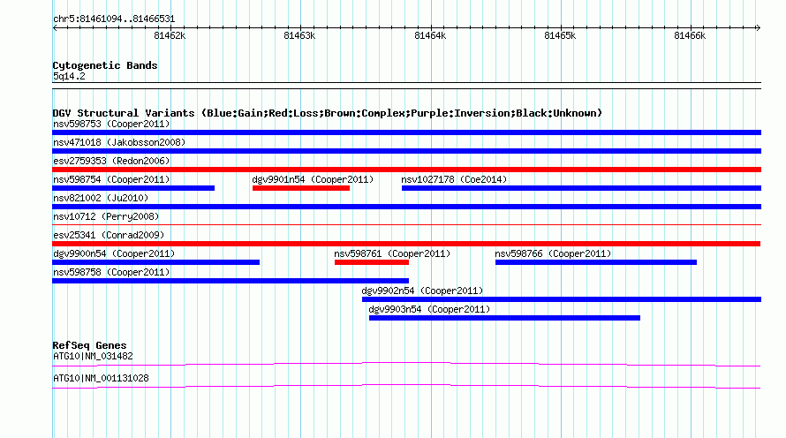
Task: Click label nsv821002 (Ju2010)
Action: (101, 198)
